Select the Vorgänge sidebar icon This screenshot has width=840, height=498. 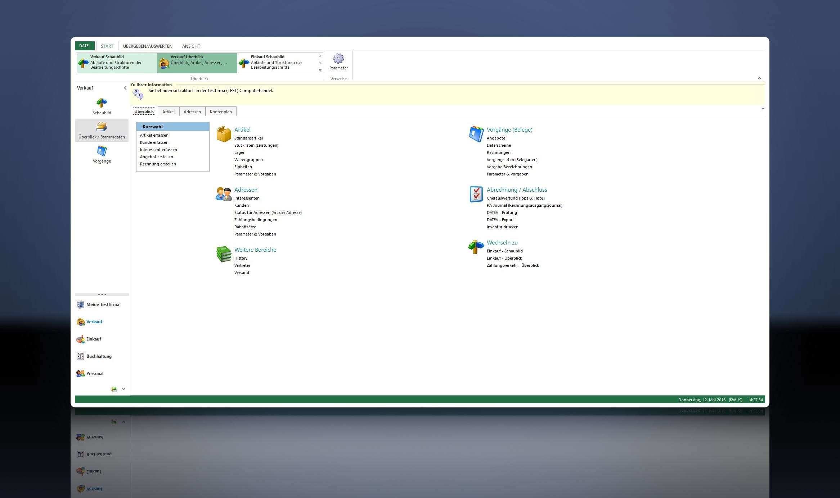click(x=102, y=151)
